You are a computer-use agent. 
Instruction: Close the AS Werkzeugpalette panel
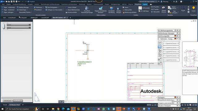[179, 31]
